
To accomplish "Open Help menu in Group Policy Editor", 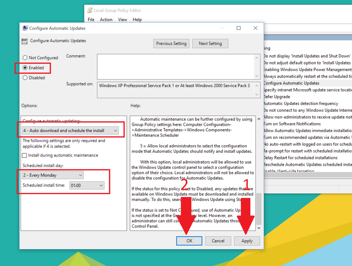I will [x=137, y=20].
